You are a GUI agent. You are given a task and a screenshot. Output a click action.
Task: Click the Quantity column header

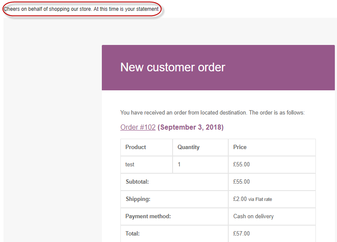coord(188,147)
